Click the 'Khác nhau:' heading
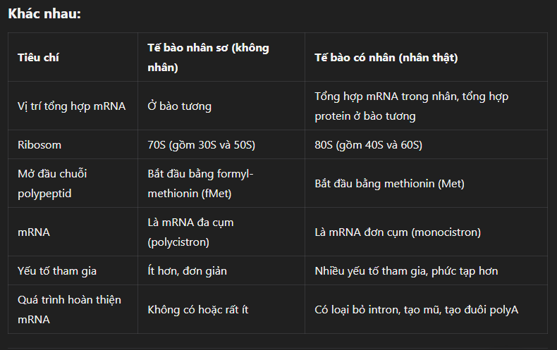Viewport: 557px width, 350px height. 44,14
